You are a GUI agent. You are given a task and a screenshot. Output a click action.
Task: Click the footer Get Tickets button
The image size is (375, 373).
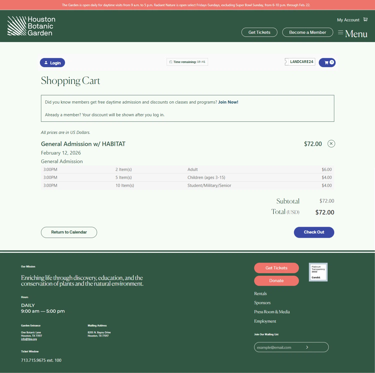click(x=276, y=268)
